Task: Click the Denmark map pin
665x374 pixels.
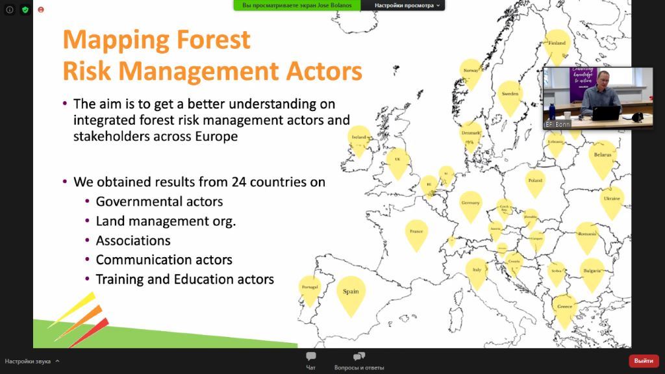Action: tap(471, 136)
